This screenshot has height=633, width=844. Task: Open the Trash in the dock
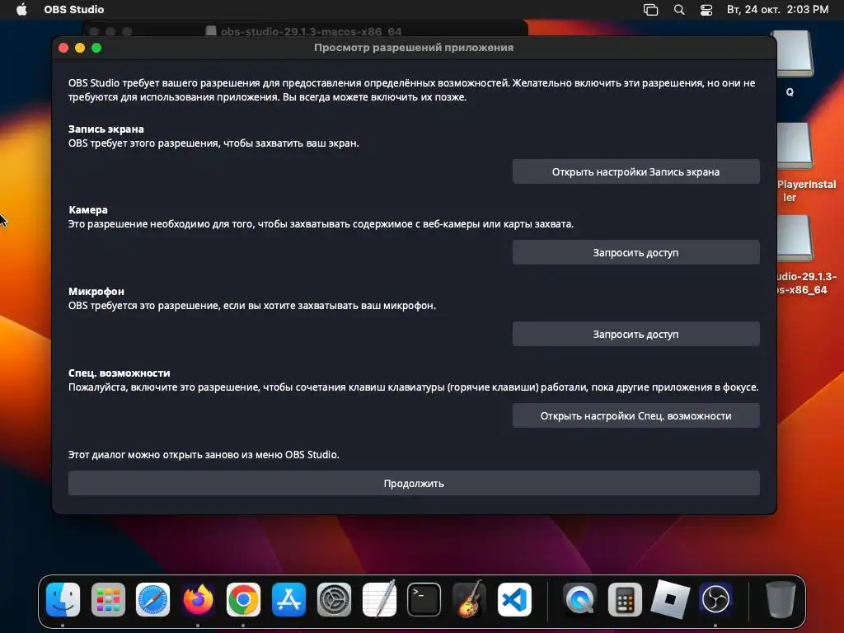click(x=781, y=600)
